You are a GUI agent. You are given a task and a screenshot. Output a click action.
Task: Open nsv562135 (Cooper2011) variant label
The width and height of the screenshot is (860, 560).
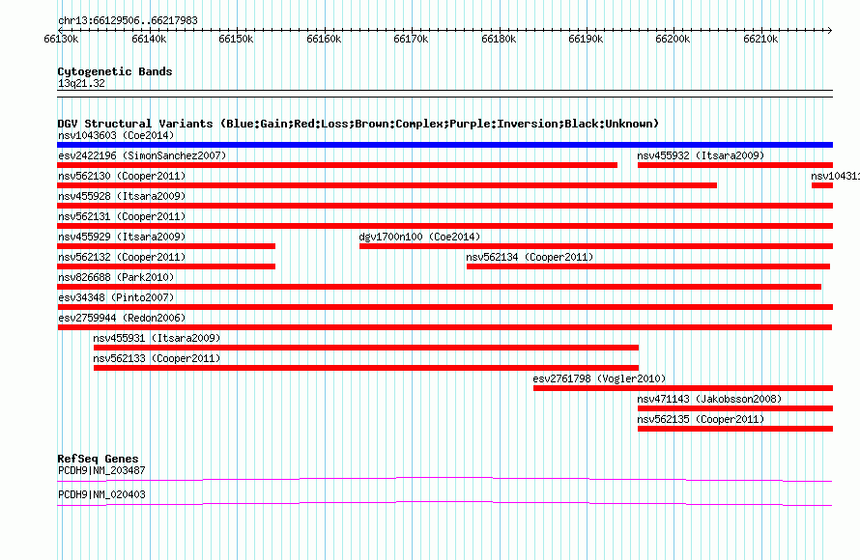[701, 419]
